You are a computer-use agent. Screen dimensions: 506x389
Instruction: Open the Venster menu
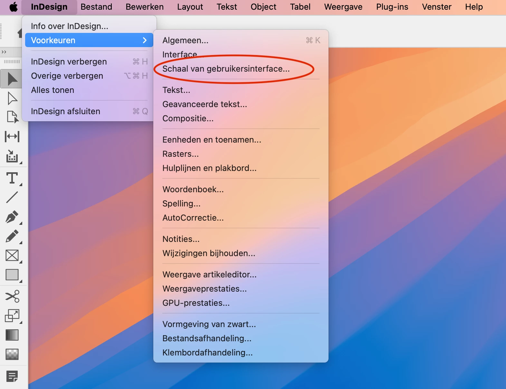pyautogui.click(x=437, y=7)
